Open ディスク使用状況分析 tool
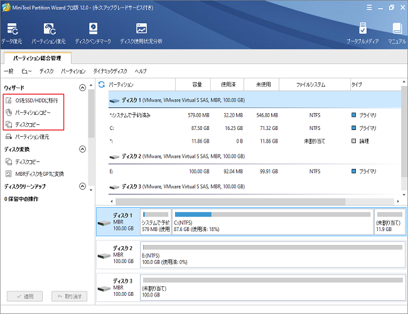The image size is (408, 314). (x=141, y=33)
